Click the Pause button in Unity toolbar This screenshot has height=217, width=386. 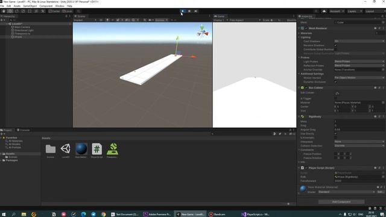189,11
